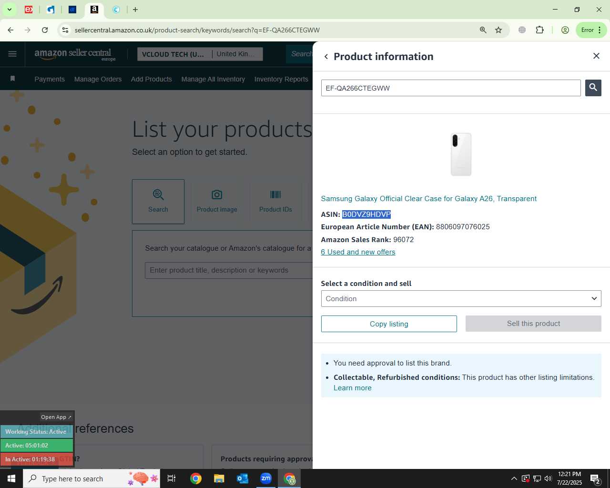Open Zoom from the taskbar
Image resolution: width=610 pixels, height=488 pixels.
coord(266,478)
